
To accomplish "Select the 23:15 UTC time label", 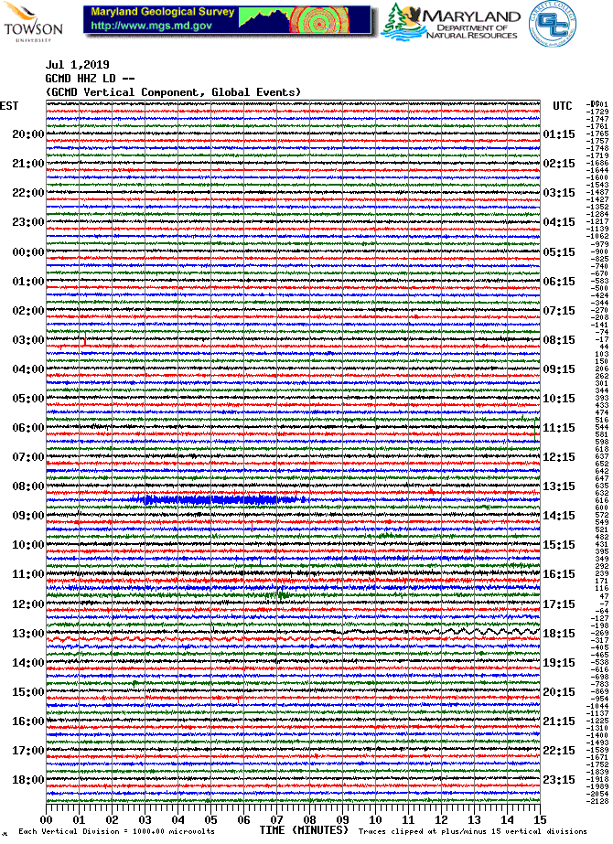I will point(558,779).
